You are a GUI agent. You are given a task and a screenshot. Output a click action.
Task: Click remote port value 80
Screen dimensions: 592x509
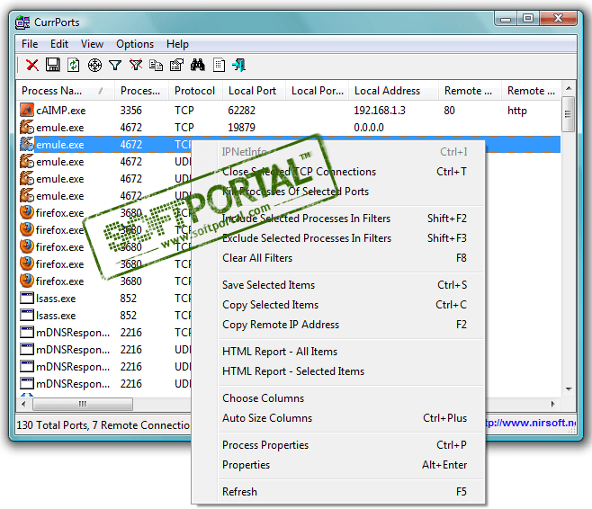(x=449, y=111)
